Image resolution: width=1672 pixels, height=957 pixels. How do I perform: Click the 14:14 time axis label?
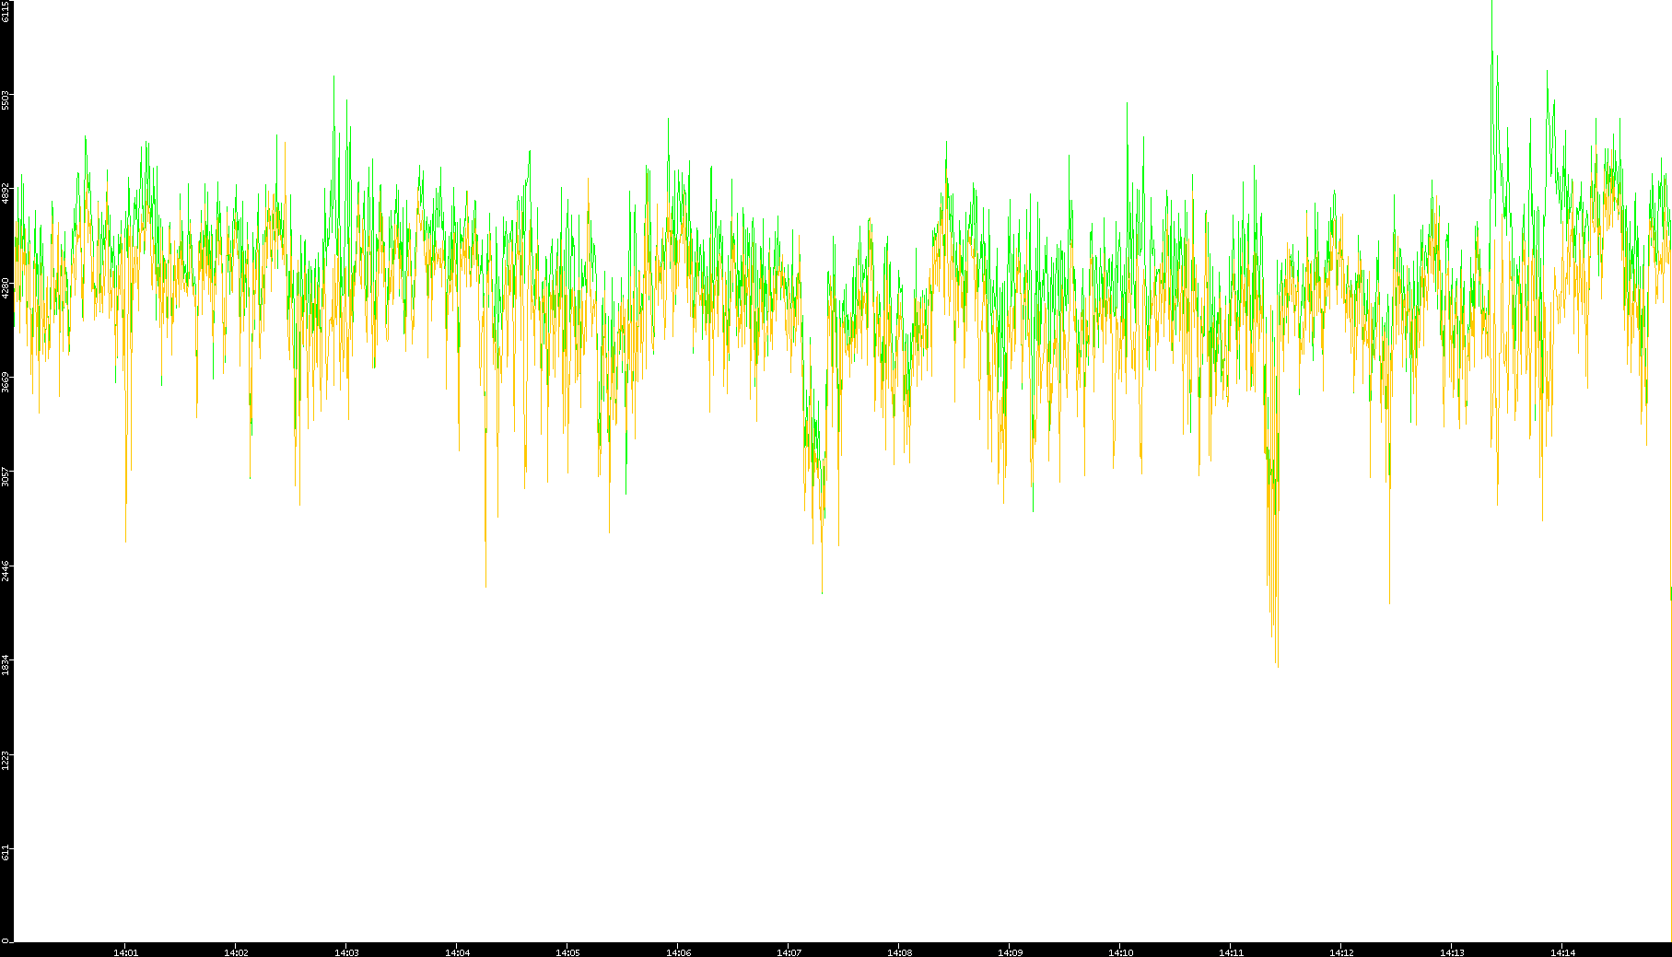(1562, 952)
